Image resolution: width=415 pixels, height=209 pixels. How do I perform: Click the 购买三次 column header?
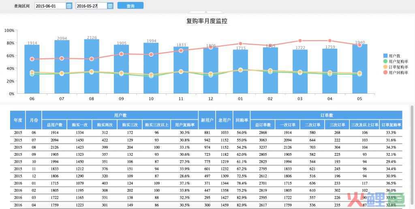pos(130,125)
